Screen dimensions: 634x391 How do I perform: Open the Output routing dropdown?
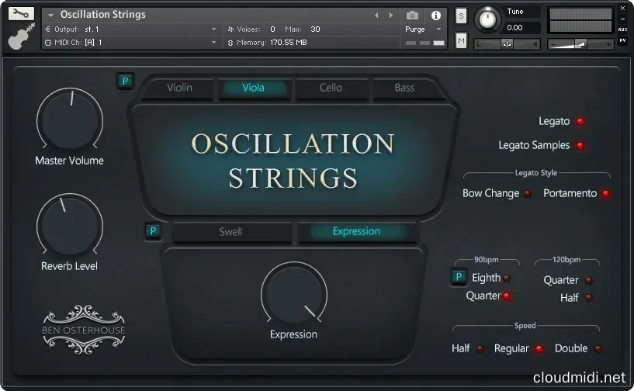(132, 29)
